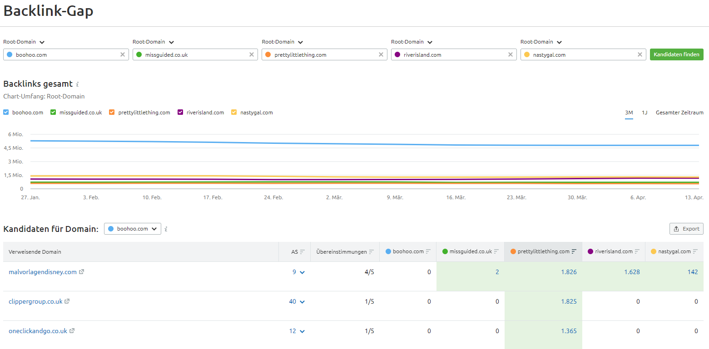The height and width of the screenshot is (349, 709).
Task: Open clippergroup.co.uk external link icon
Action: (67, 301)
